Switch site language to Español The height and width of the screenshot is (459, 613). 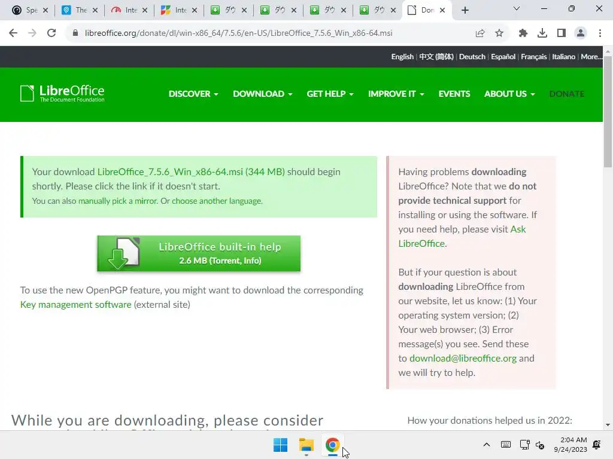click(503, 57)
